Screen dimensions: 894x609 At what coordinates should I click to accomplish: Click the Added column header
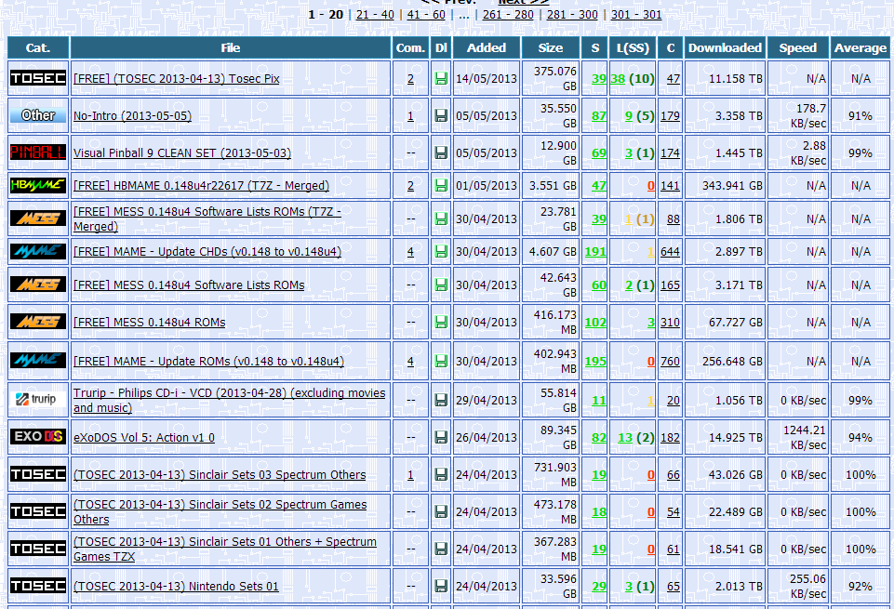(487, 47)
